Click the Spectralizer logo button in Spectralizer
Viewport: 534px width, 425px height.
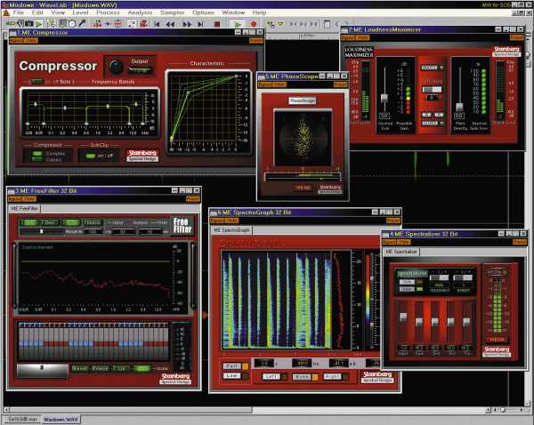[x=412, y=273]
